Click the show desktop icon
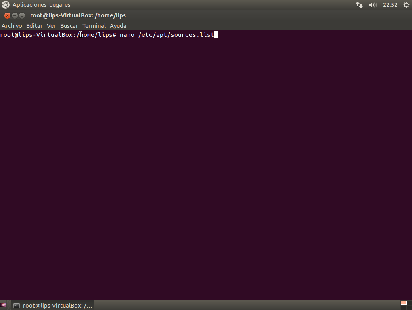Image resolution: width=412 pixels, height=310 pixels. [x=4, y=306]
